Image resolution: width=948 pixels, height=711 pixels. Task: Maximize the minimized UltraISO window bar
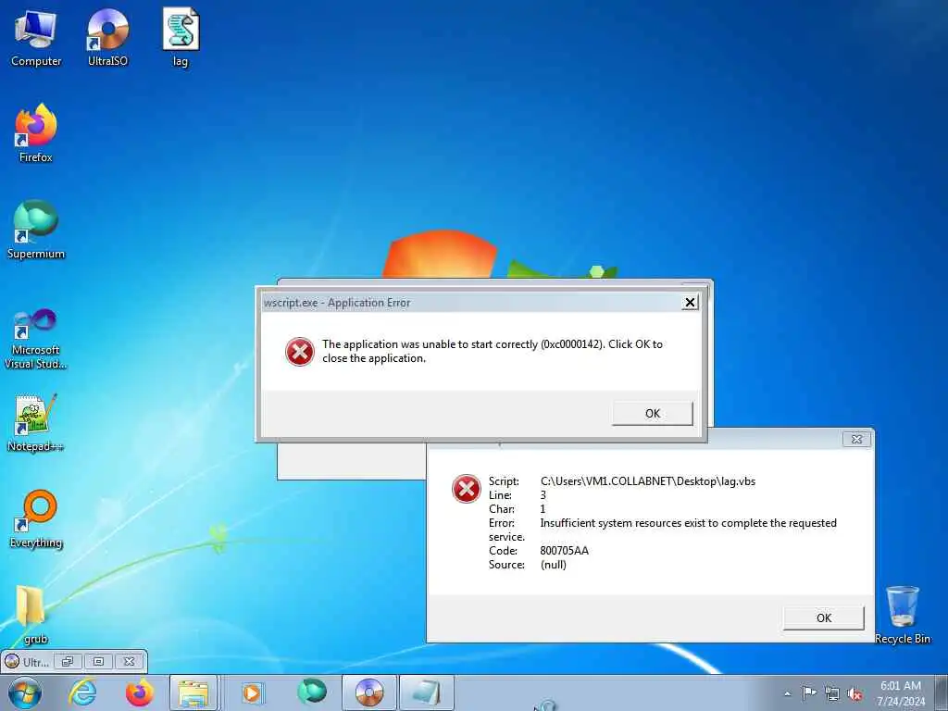click(98, 661)
